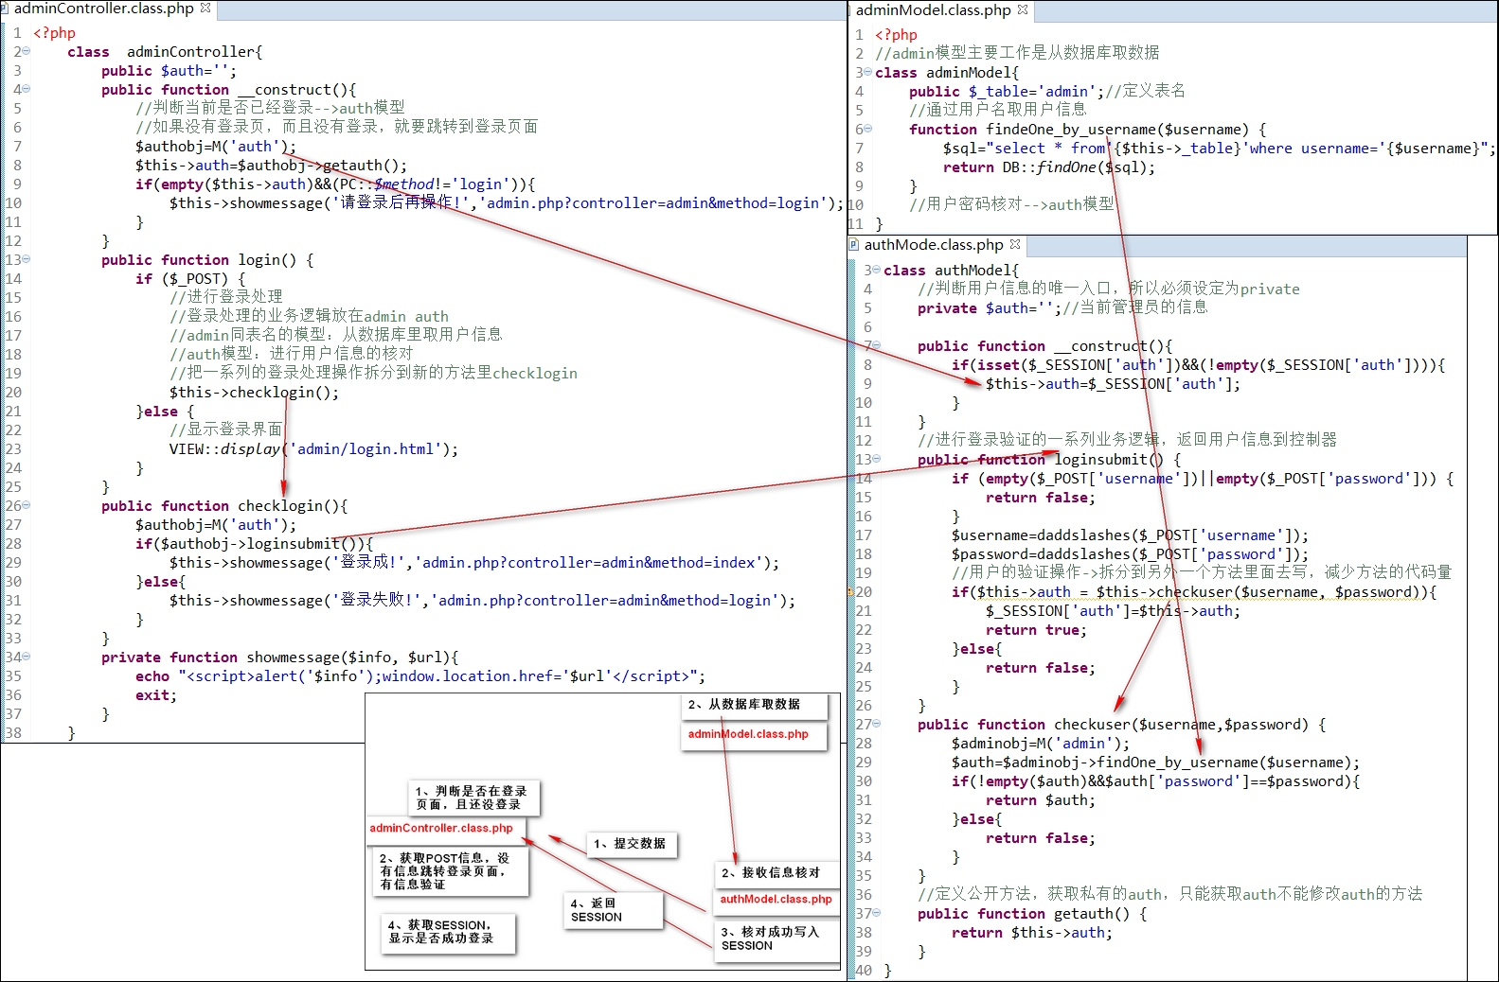Close the authMode.class.php editor tab

[x=1015, y=244]
